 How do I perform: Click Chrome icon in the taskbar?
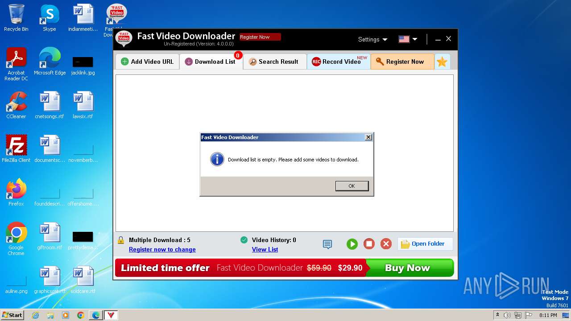coord(80,315)
